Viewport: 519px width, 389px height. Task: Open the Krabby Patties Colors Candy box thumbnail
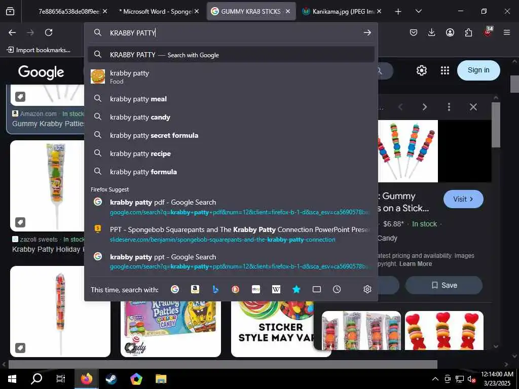tap(170, 328)
